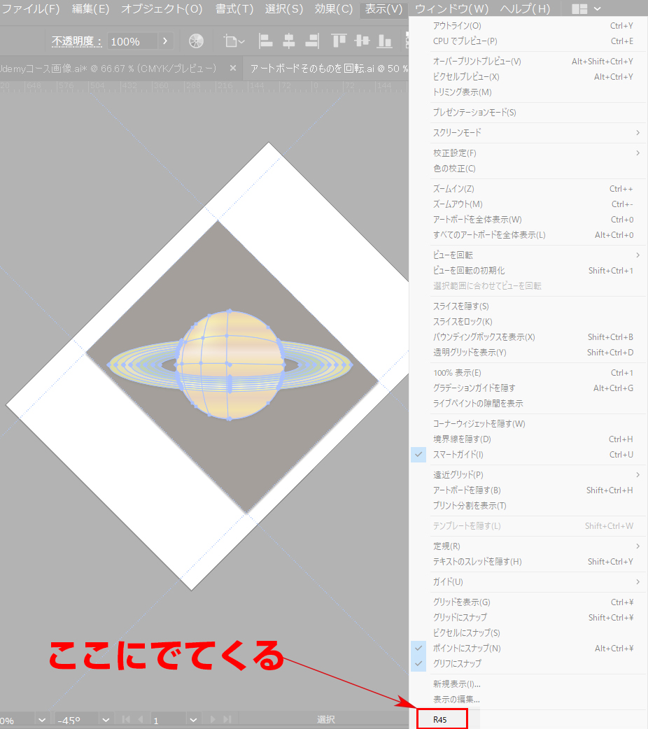Choose アートボードを隠す(B)
Viewport: 648px width, 729px height.
click(528, 490)
